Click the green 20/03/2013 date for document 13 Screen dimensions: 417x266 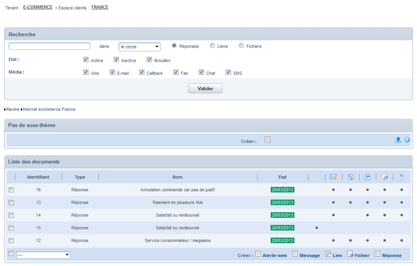pyautogui.click(x=283, y=202)
